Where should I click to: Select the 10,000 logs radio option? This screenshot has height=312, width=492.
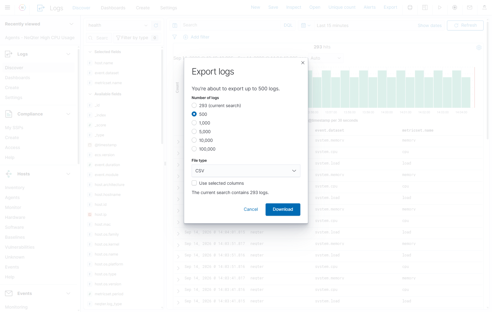point(194,140)
